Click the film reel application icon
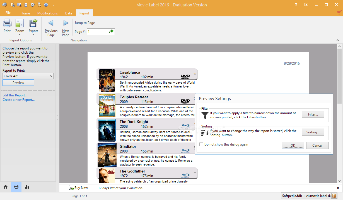 tap(4, 5)
